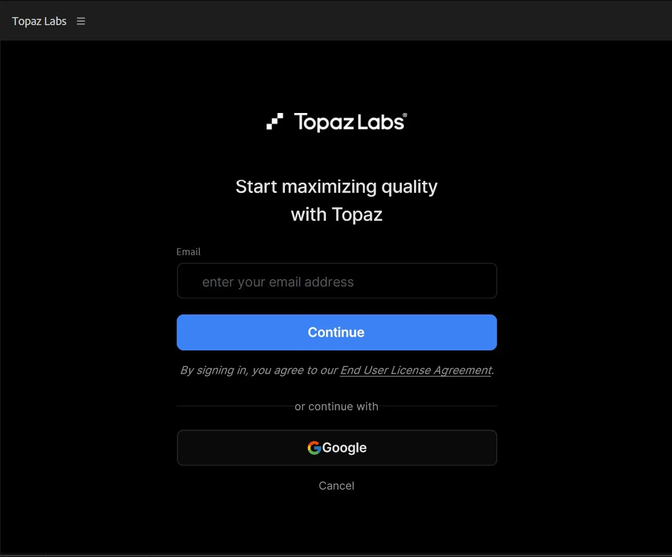Image resolution: width=672 pixels, height=557 pixels.
Task: Click the "Start maximizing quality" heading
Action: coord(336,187)
